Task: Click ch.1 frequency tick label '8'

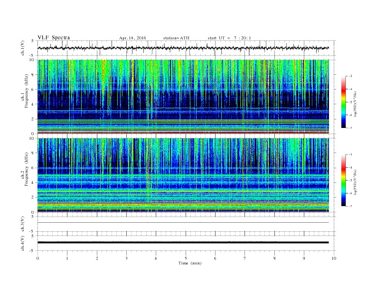Action: [x=33, y=75]
